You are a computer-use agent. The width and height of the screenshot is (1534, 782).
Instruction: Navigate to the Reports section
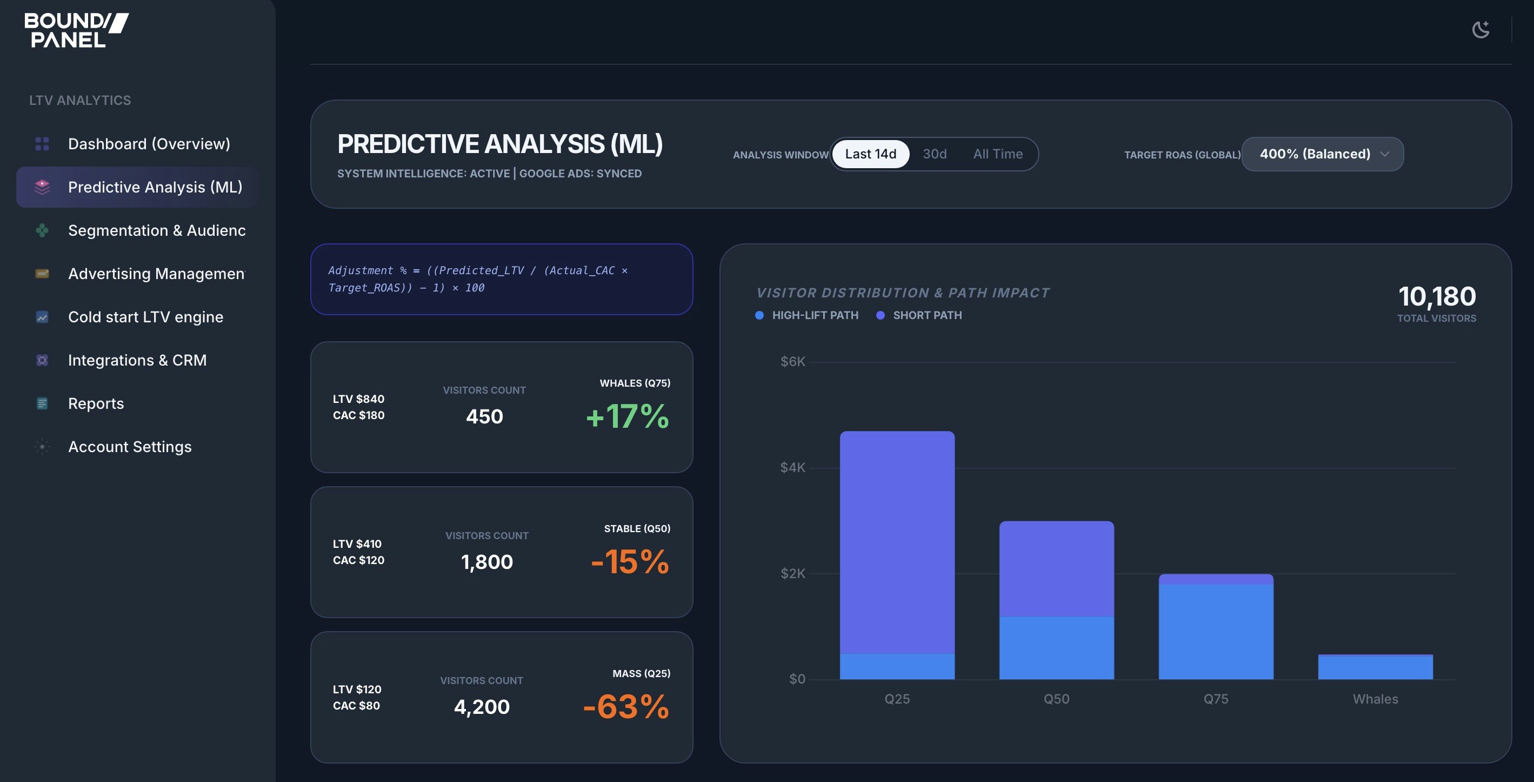point(96,403)
